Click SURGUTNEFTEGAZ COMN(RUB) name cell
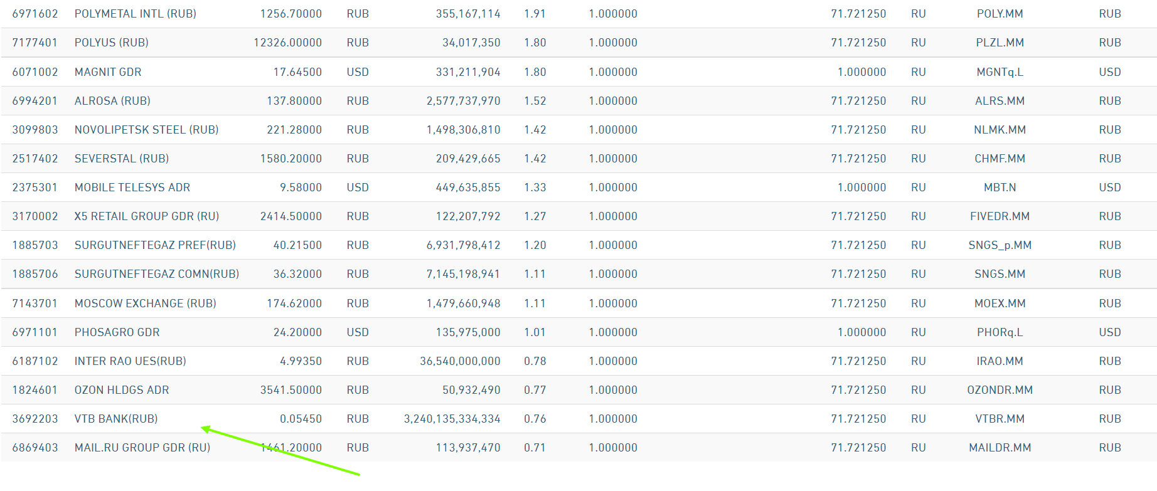This screenshot has height=491, width=1157. (x=157, y=274)
